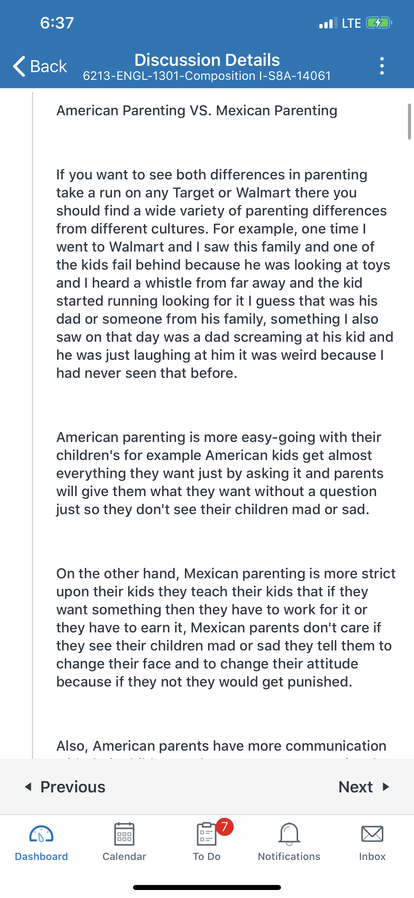Tap the Back text in header

48,66
